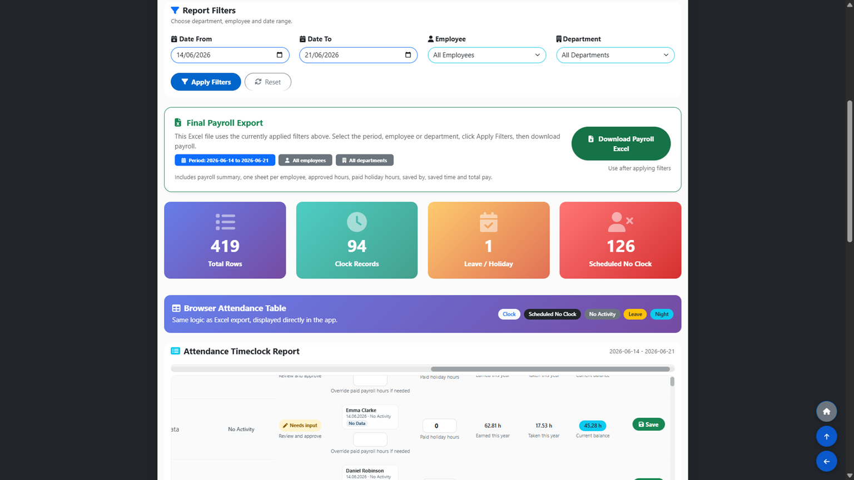Click the Leave legend pill

coord(635,314)
